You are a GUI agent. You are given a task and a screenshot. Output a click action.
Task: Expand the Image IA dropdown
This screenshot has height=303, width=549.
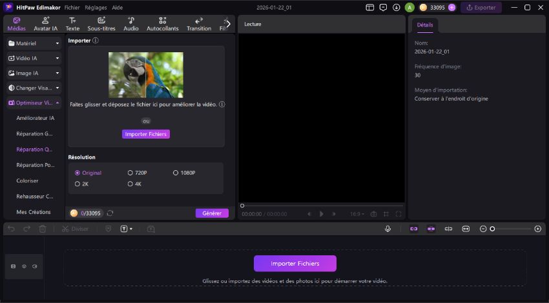pos(34,73)
